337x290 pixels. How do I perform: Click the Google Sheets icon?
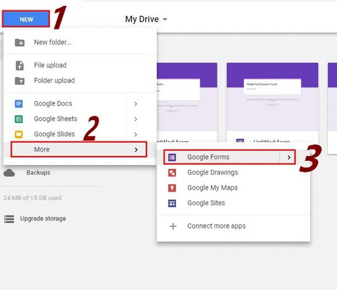click(19, 119)
